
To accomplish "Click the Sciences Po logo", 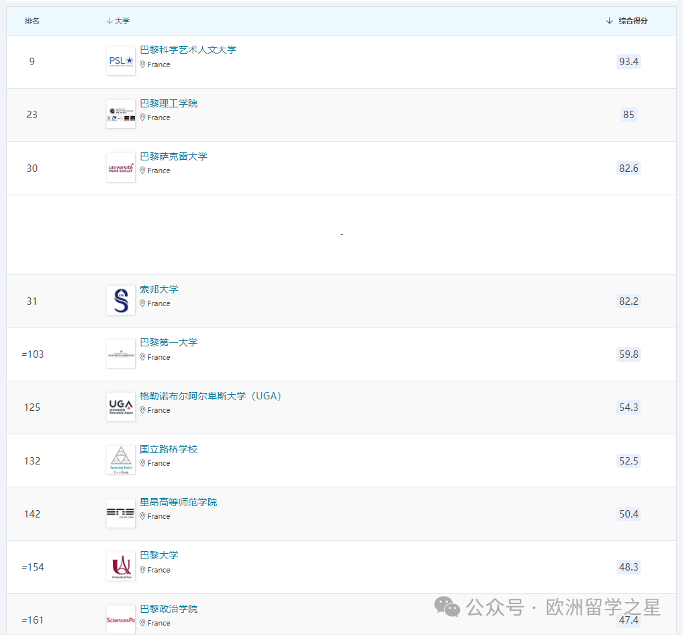I will pyautogui.click(x=121, y=620).
